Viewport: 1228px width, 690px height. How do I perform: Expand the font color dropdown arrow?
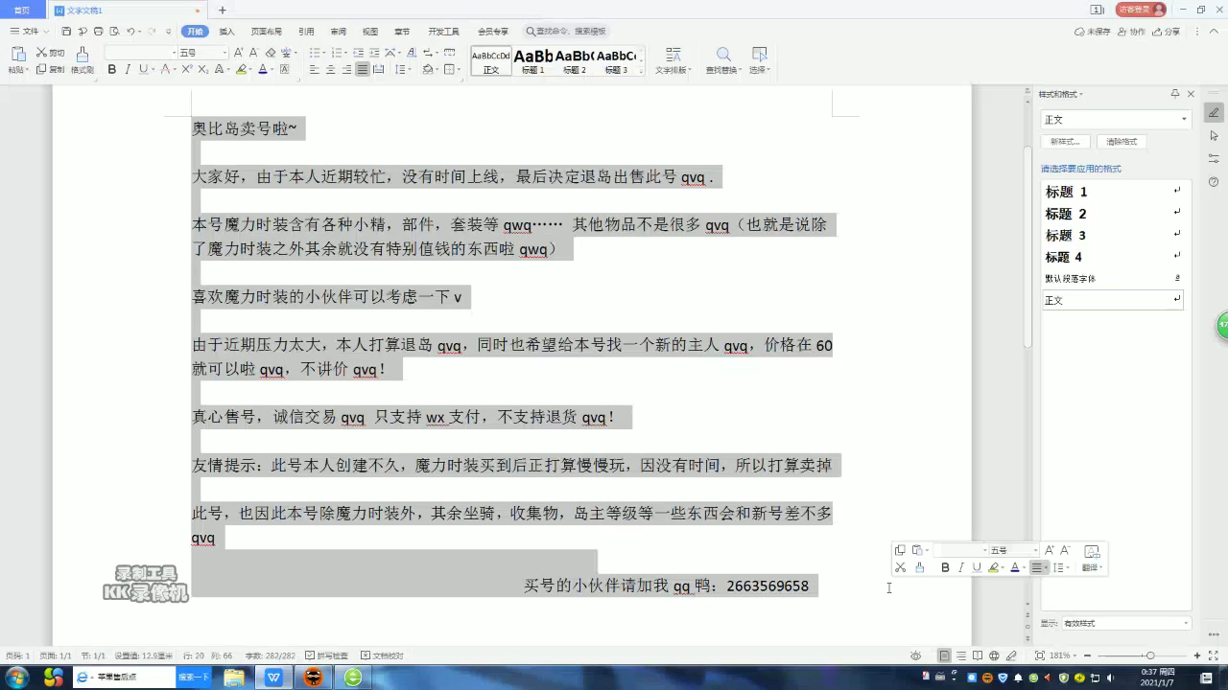point(272,68)
